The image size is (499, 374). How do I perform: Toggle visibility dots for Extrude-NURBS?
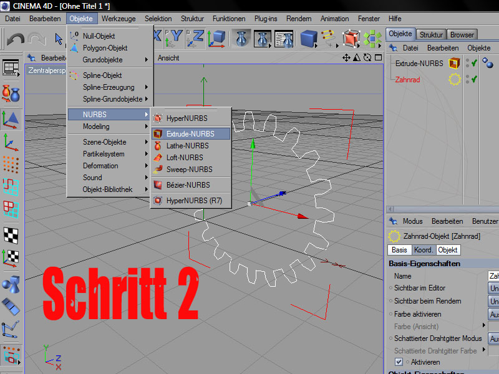(467, 63)
